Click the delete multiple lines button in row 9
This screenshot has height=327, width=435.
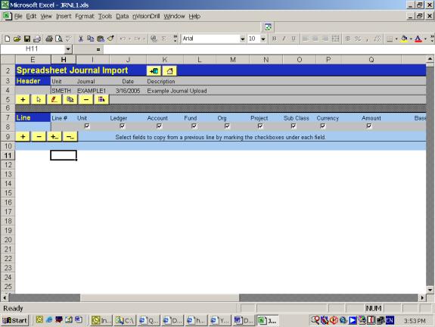tap(70, 136)
